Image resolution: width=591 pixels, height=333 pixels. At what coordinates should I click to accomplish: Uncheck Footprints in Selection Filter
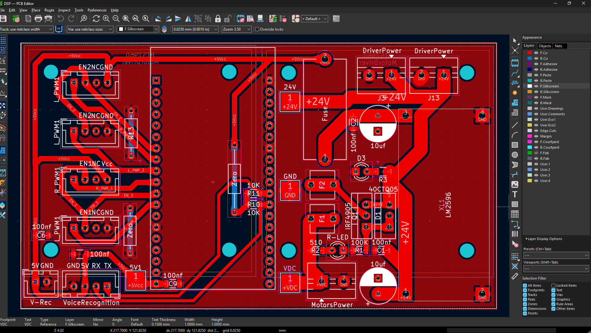pyautogui.click(x=525, y=290)
